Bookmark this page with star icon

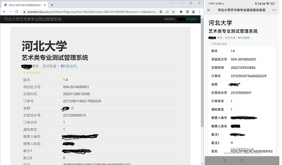point(173,12)
